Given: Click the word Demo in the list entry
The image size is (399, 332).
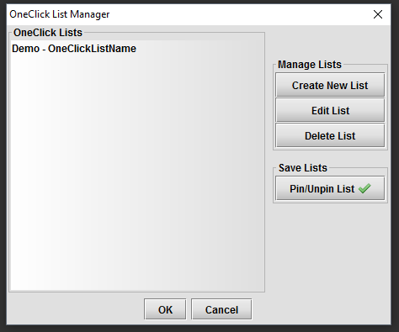Looking at the screenshot, I should (25, 49).
